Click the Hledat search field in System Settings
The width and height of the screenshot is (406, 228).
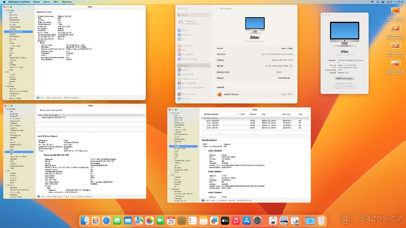[193, 15]
